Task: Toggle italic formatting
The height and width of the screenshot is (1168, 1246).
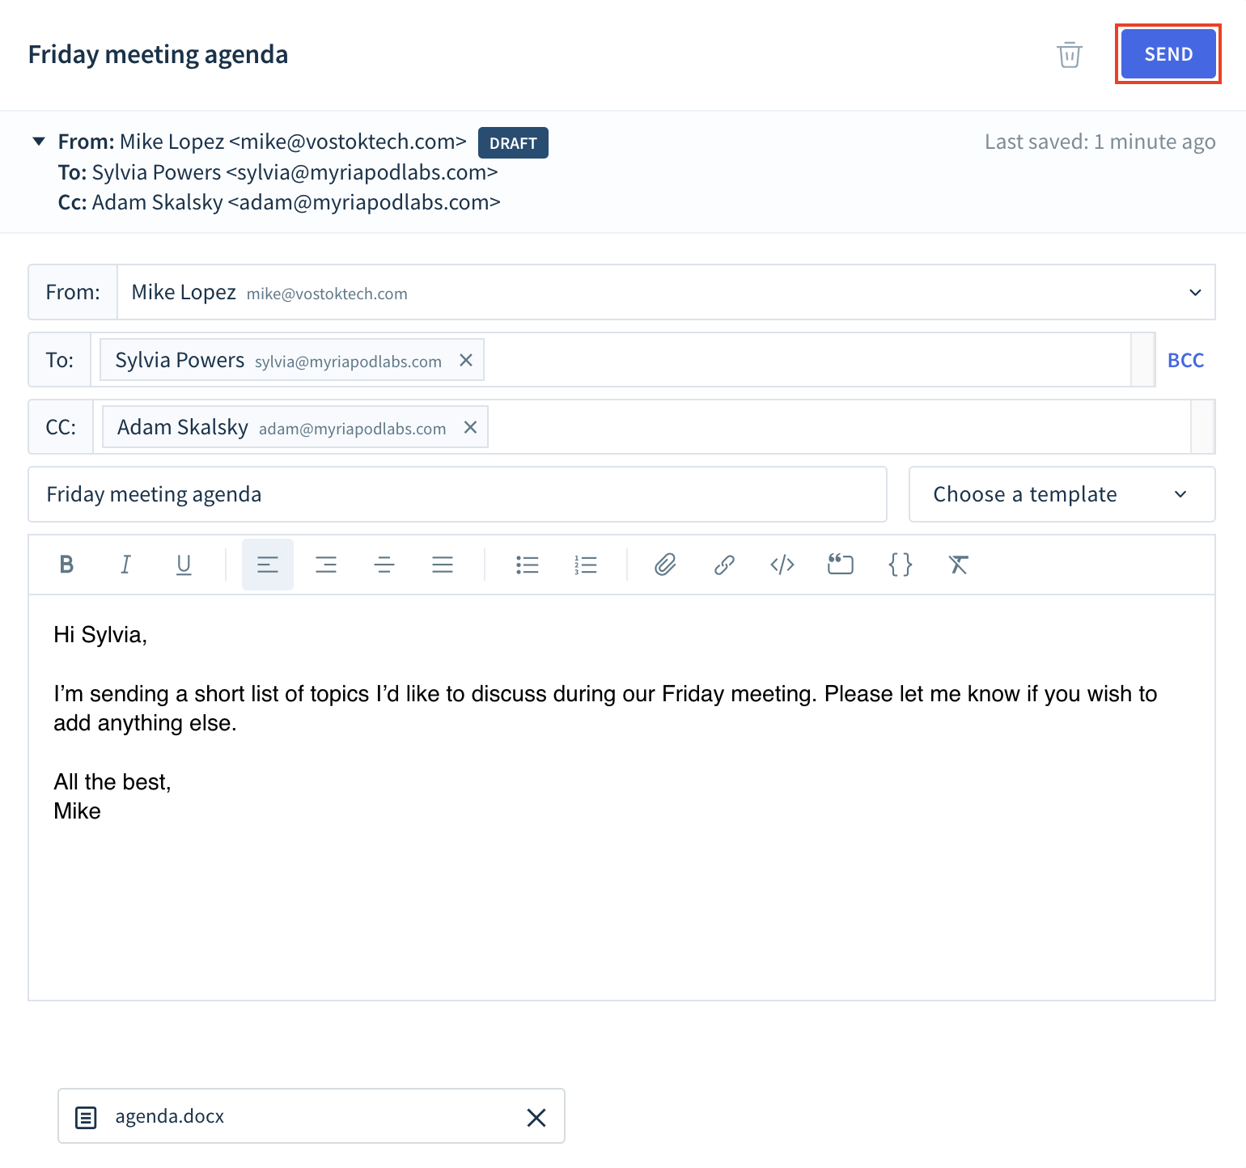Action: tap(125, 565)
